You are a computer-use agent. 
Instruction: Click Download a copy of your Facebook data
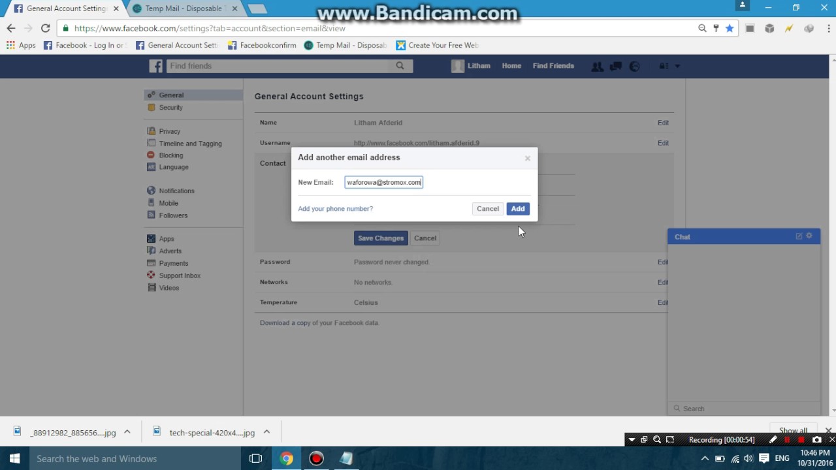point(319,323)
